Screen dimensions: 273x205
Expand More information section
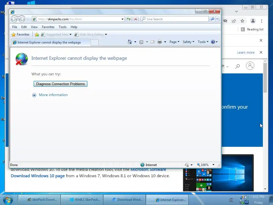pyautogui.click(x=34, y=95)
